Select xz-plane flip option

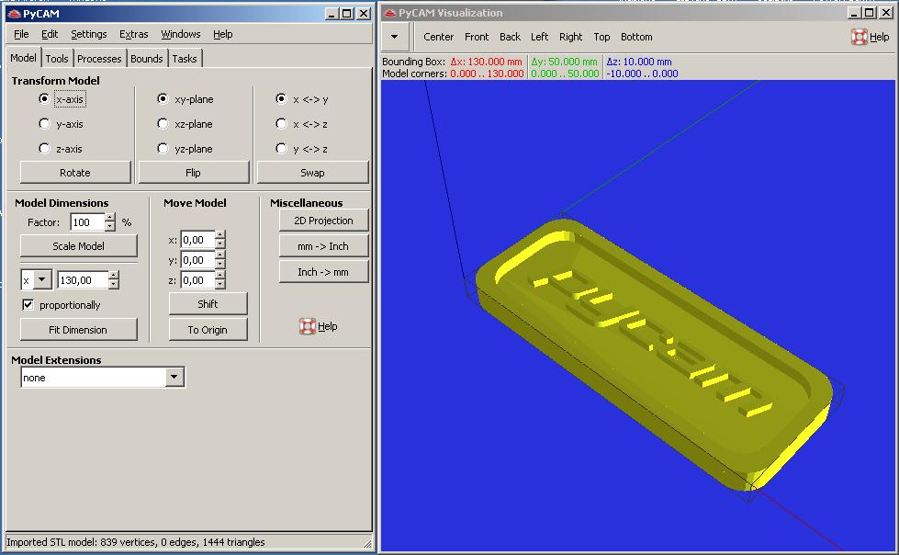coord(163,123)
